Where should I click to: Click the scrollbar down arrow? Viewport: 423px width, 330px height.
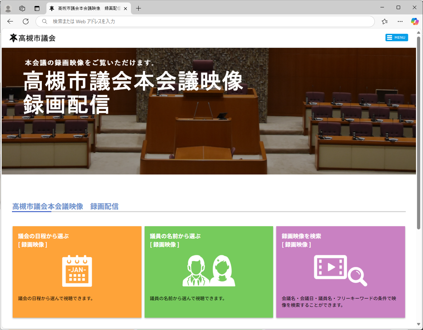pyautogui.click(x=418, y=324)
